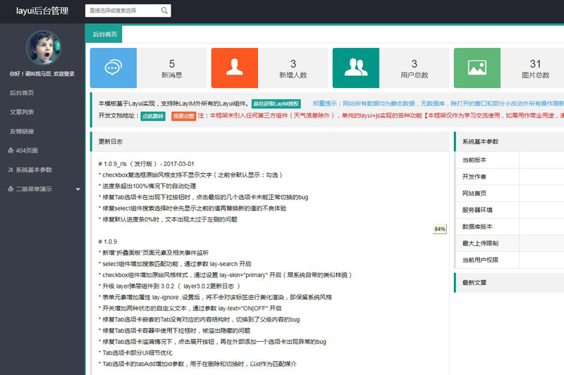Click the 前往获取LayIM授权 button
The width and height of the screenshot is (564, 375).
(276, 103)
